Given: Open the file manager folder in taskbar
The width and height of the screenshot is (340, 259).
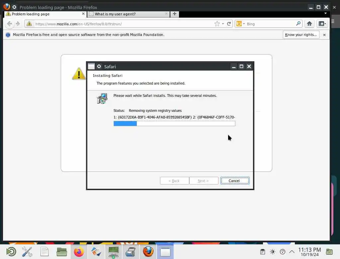Looking at the screenshot, I should tap(61, 252).
